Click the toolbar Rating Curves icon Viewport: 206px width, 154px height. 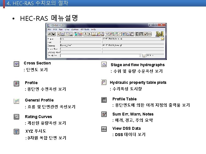(x=120, y=34)
